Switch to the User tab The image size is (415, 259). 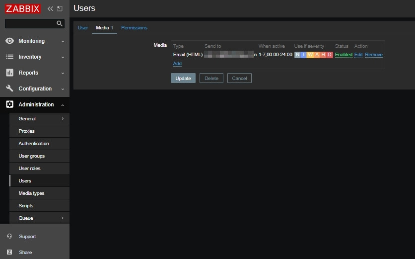(x=83, y=27)
